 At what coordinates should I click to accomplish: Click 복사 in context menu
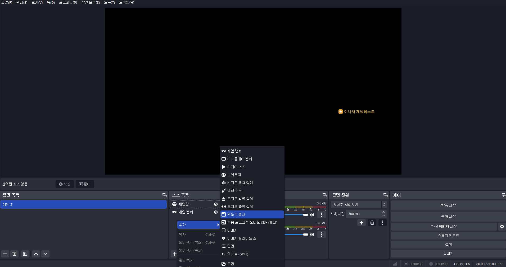tap(198, 235)
